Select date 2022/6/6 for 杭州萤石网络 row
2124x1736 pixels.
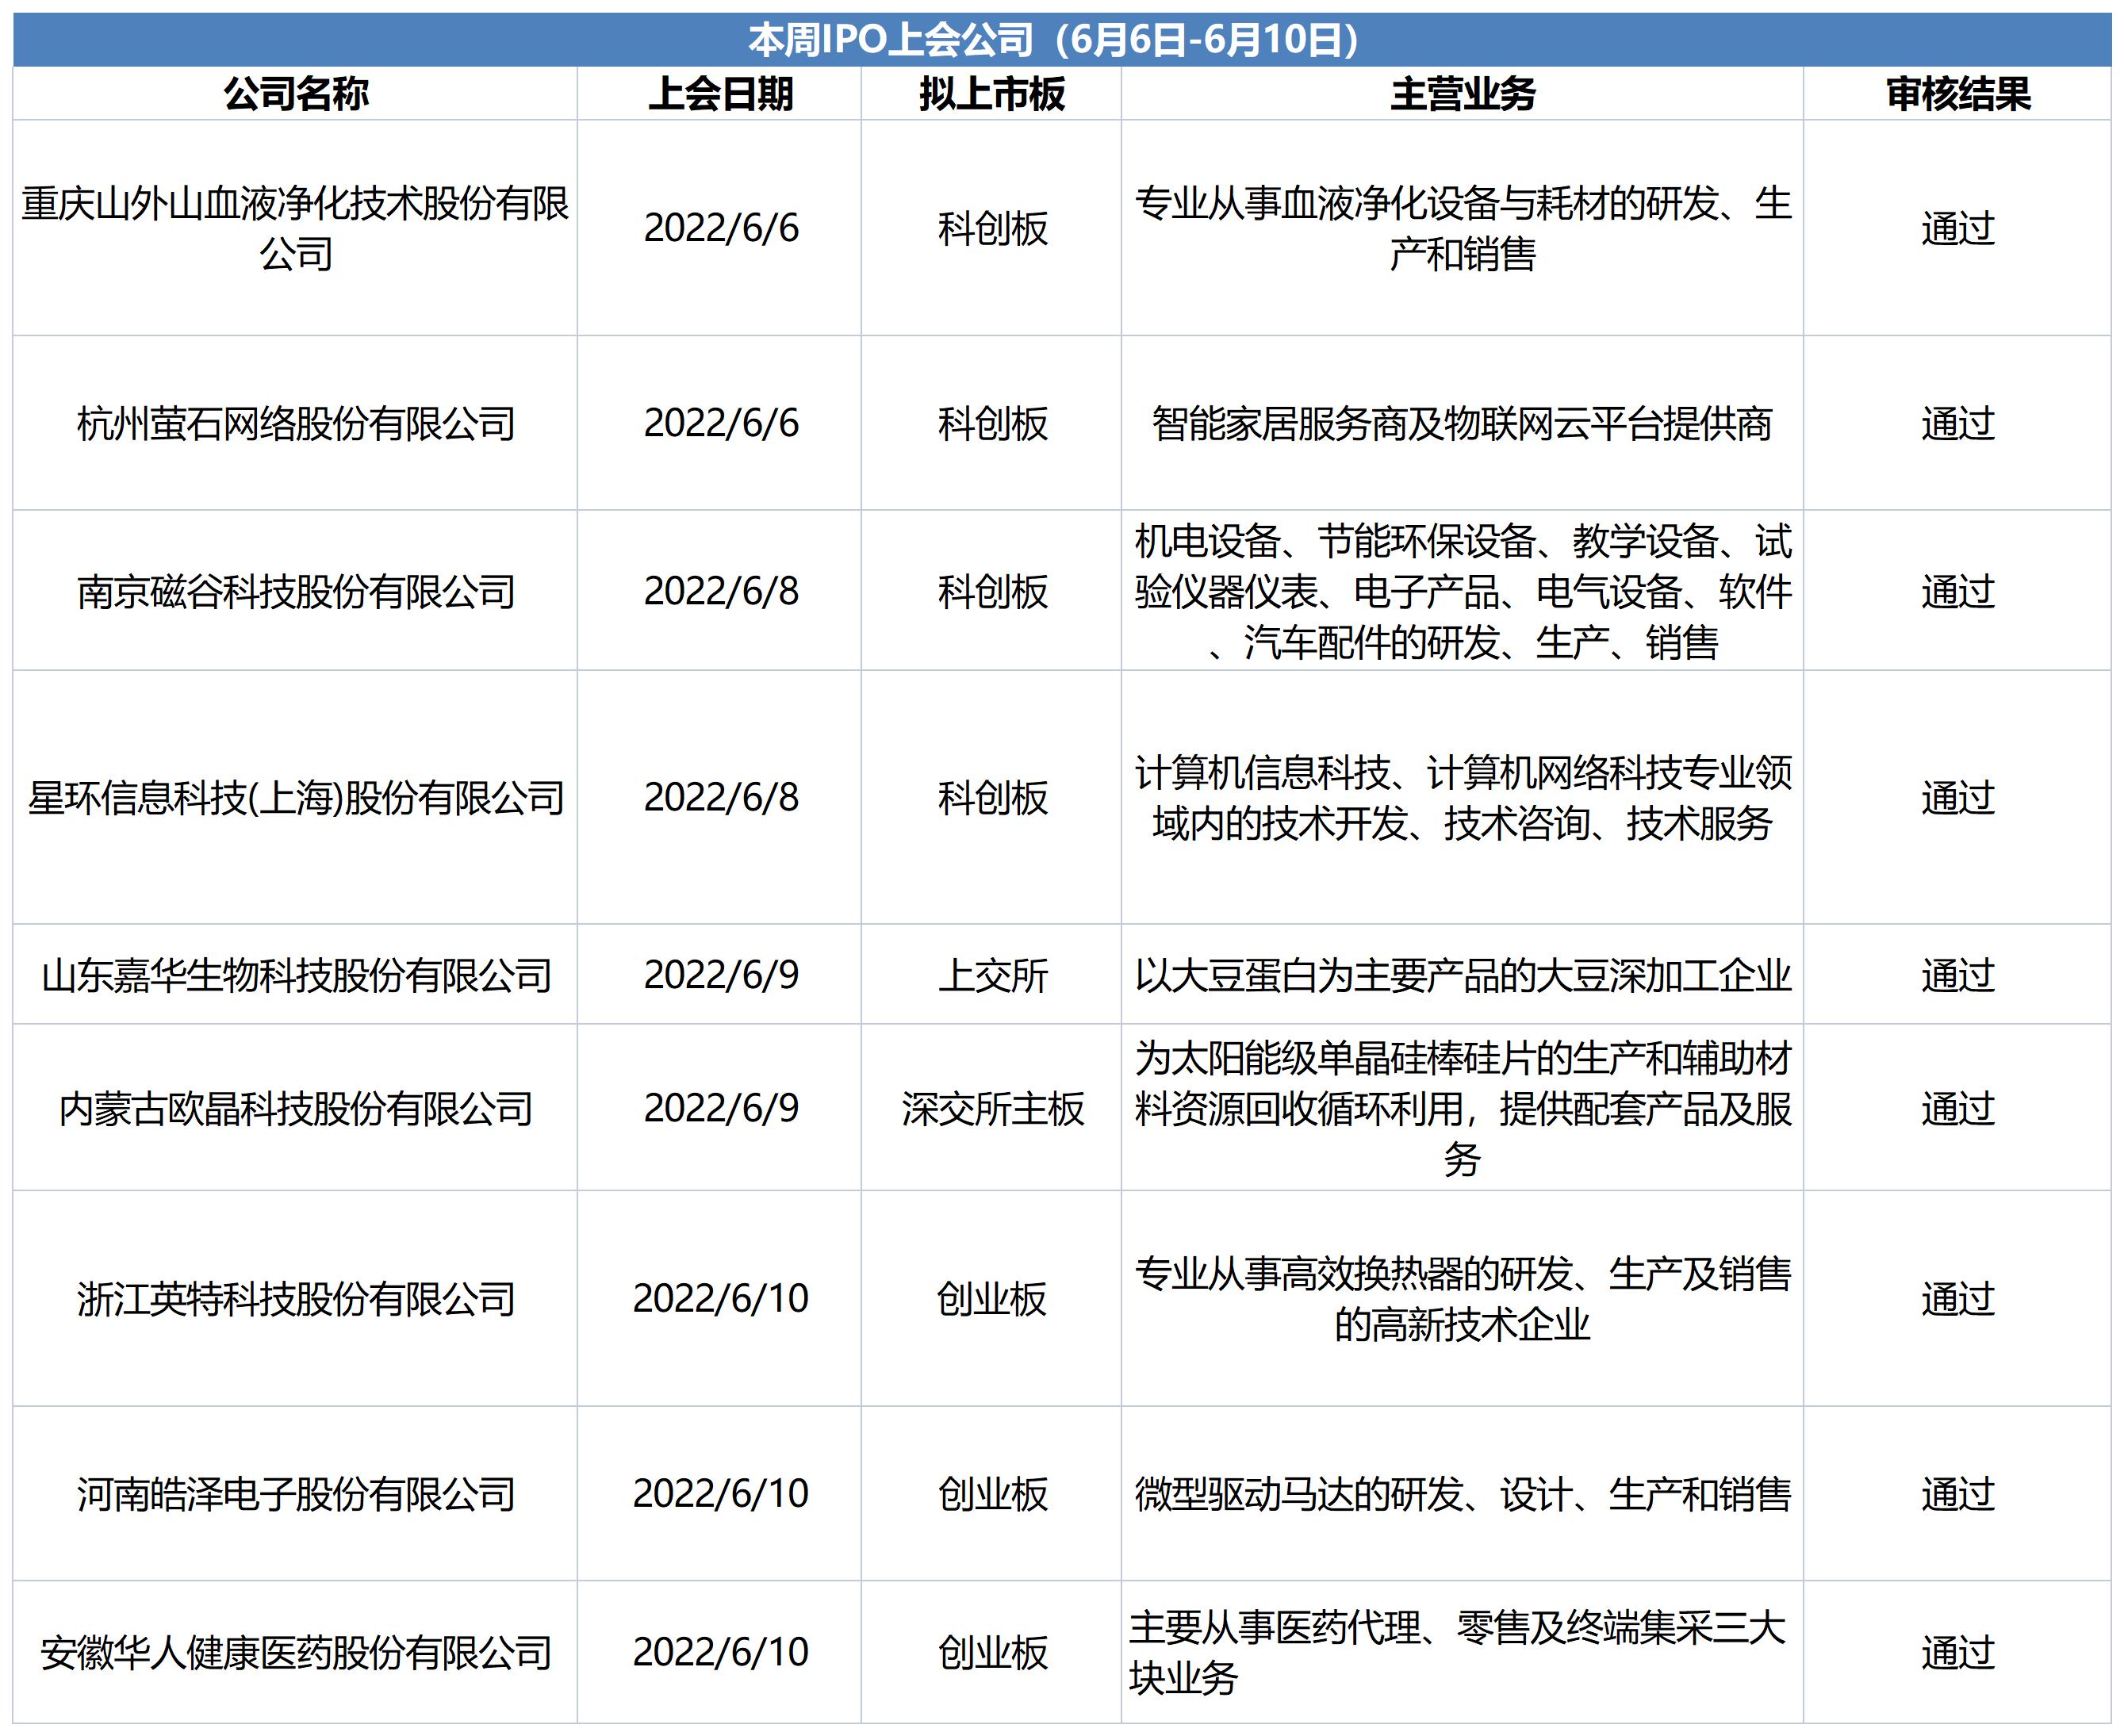(721, 423)
